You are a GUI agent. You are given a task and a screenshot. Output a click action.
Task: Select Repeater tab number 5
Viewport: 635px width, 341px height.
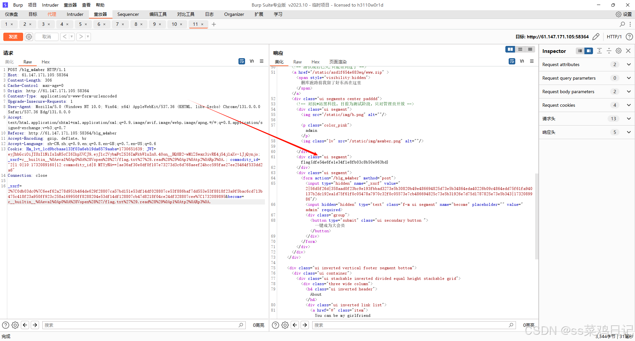pyautogui.click(x=80, y=24)
